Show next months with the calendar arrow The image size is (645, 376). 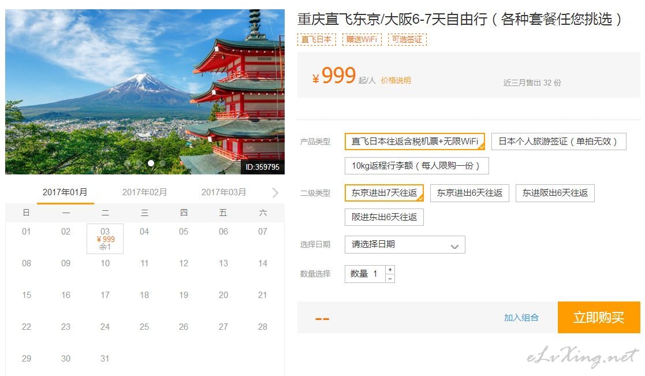275,192
